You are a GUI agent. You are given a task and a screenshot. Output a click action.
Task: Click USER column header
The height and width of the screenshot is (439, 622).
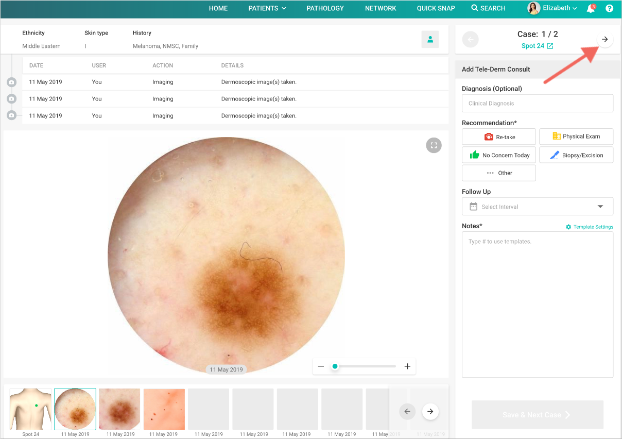(99, 65)
